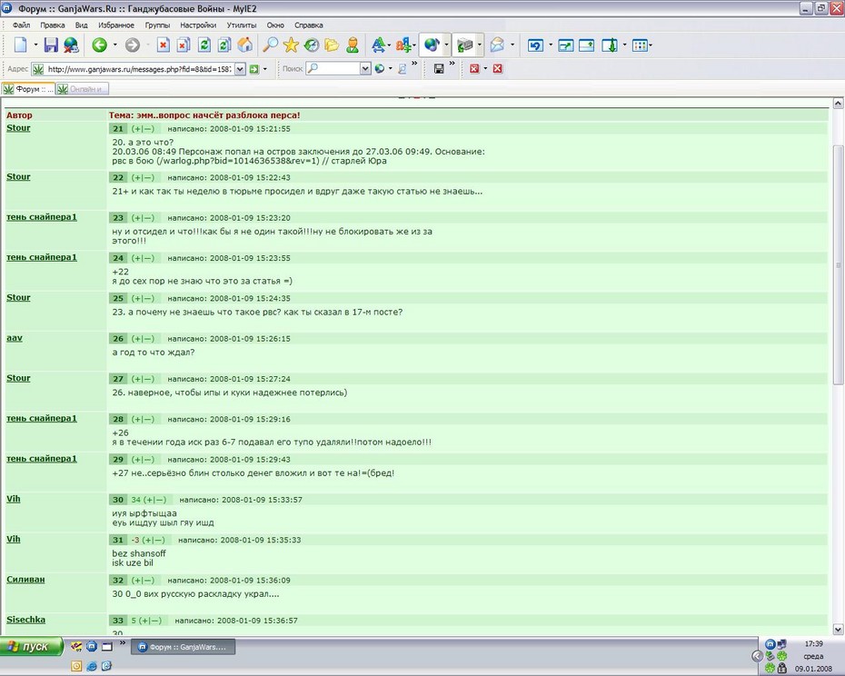Click the new blank page icon
Screen dimensions: 845x676
click(21, 45)
